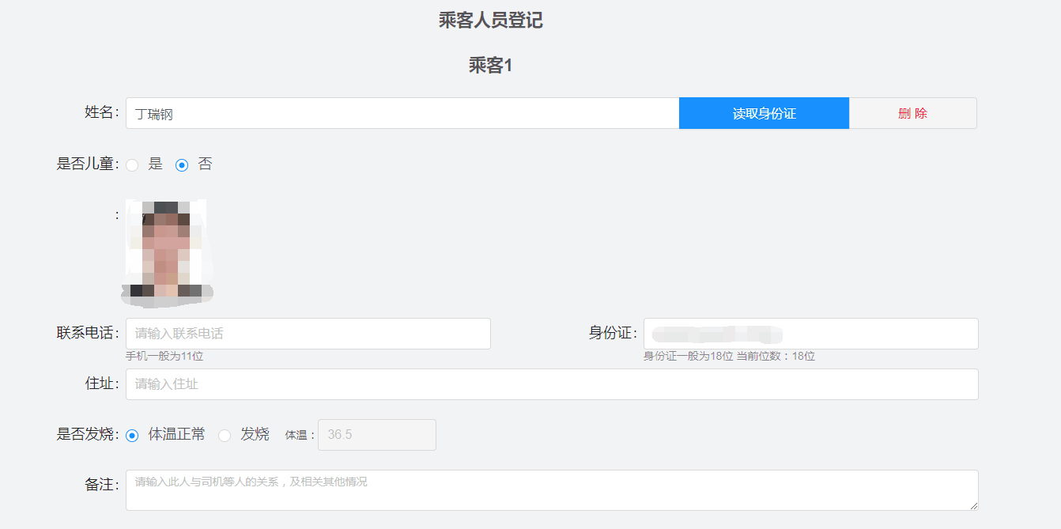Screen dimensions: 1061x529
Task: Click the 乘客1 section title
Action: 490,66
